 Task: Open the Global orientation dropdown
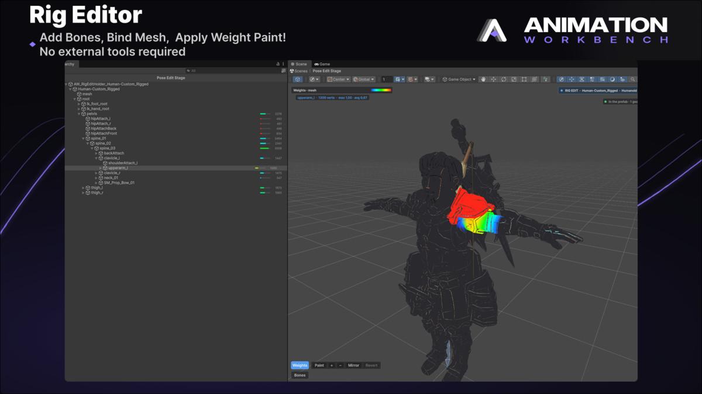tap(364, 79)
